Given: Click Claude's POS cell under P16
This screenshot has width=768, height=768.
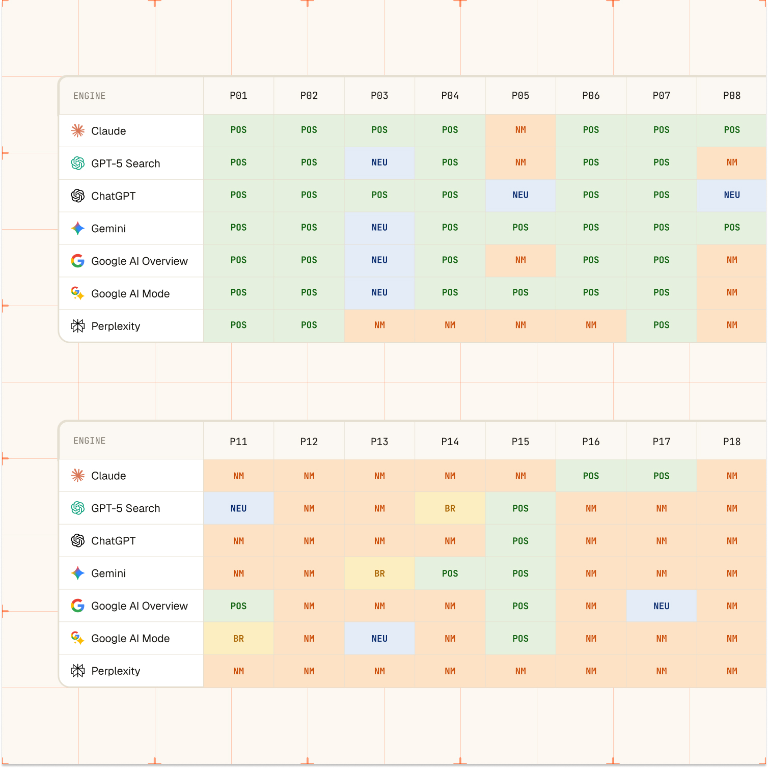Looking at the screenshot, I should click(591, 476).
